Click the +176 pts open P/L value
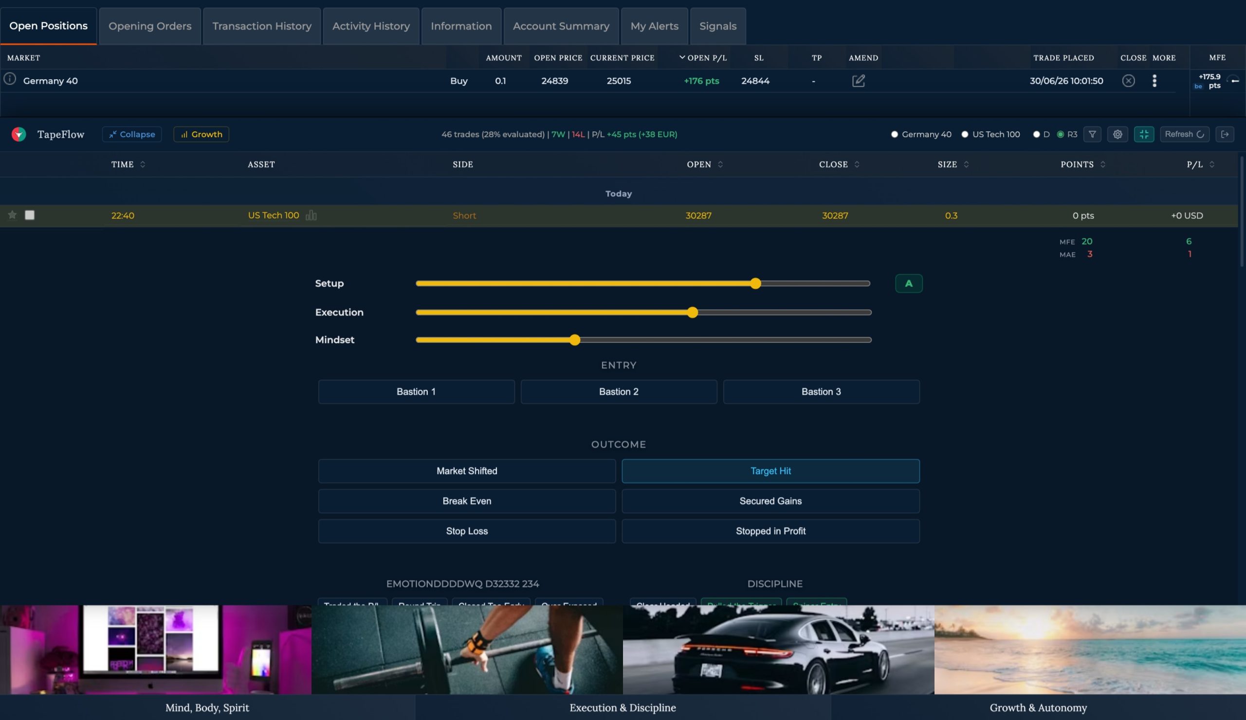Image resolution: width=1246 pixels, height=720 pixels. (701, 81)
